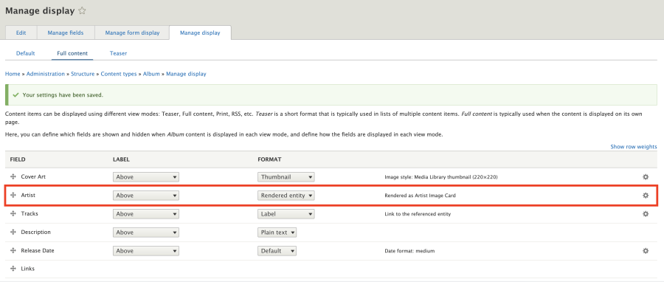
Task: Open the Release Date Default format dropdown
Action: click(277, 251)
